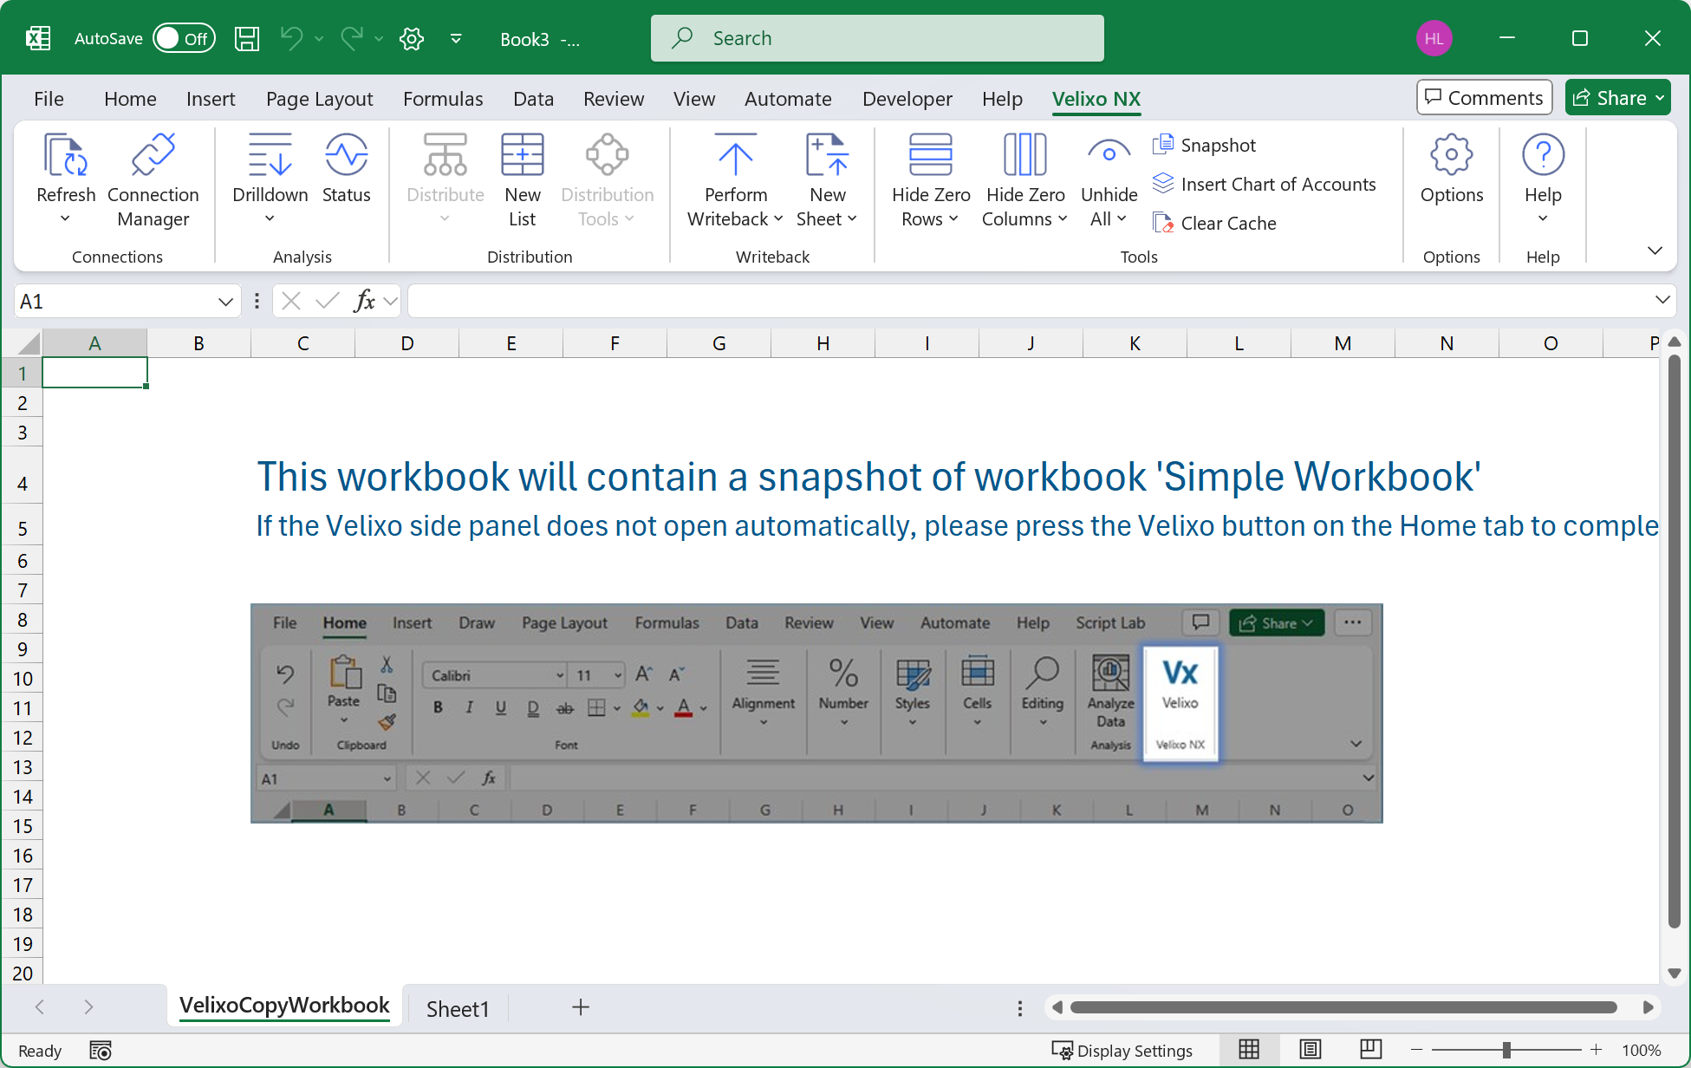
Task: Switch to Page Layout view in status bar
Action: (1310, 1050)
